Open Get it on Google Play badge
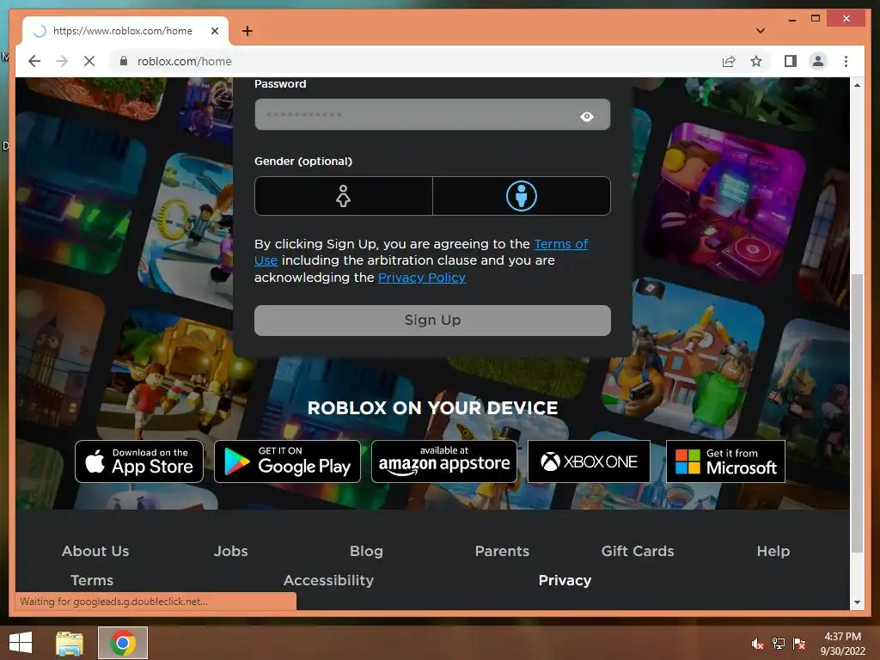The image size is (880, 660). click(x=287, y=461)
